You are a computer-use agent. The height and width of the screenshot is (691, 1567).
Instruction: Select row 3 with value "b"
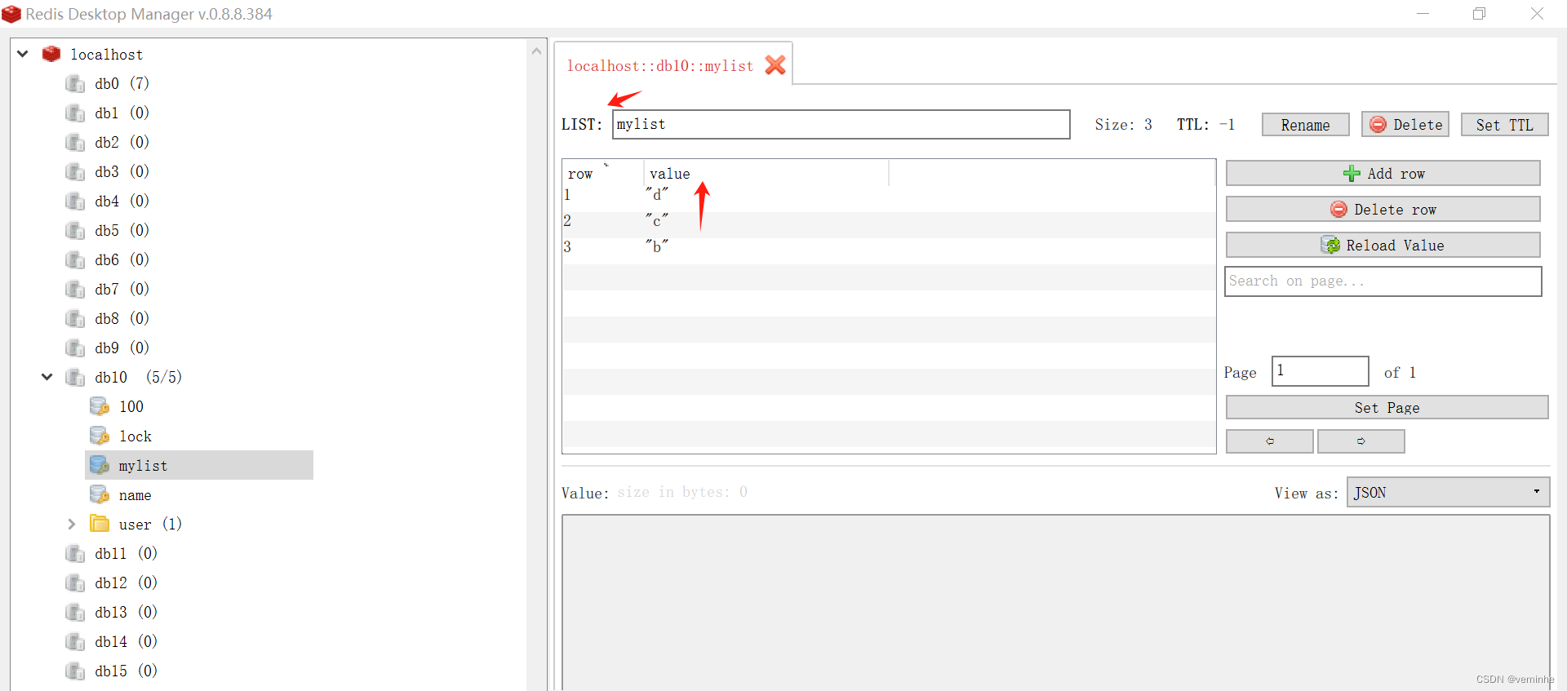[x=889, y=247]
